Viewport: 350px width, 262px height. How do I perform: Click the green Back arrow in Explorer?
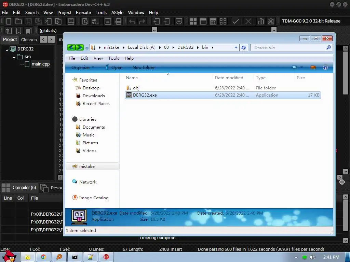click(x=71, y=47)
